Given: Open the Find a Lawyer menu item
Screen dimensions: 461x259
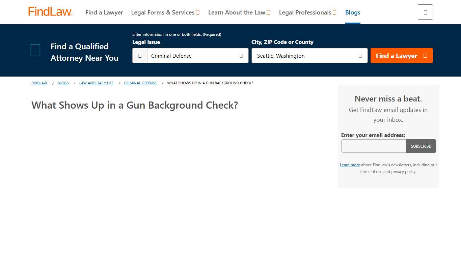Looking at the screenshot, I should pos(104,12).
